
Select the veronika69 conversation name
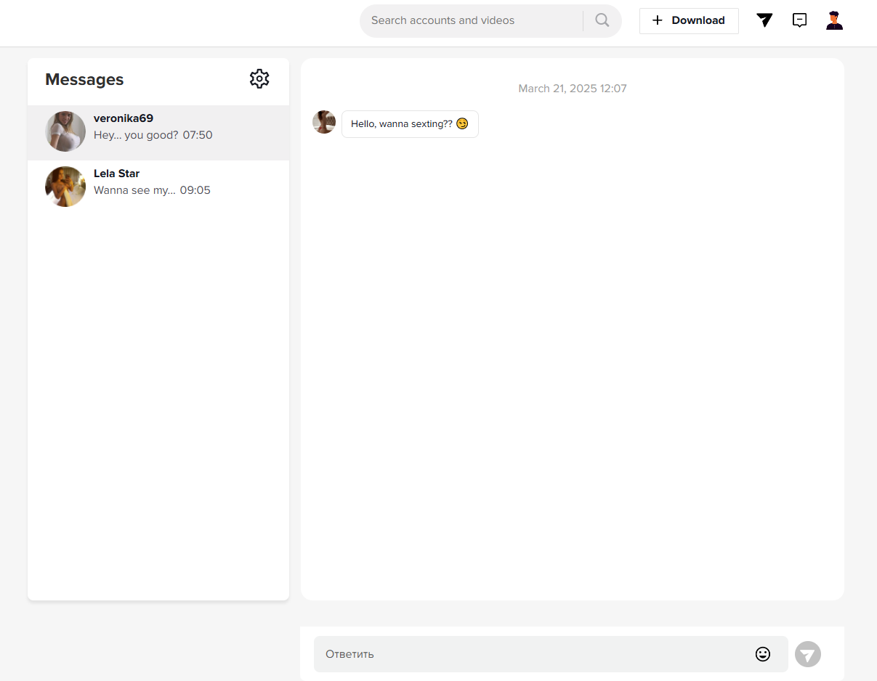[124, 118]
